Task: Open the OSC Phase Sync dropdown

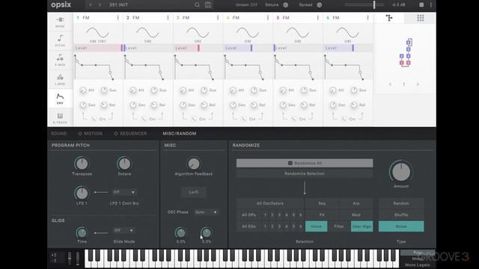Action: (x=207, y=212)
